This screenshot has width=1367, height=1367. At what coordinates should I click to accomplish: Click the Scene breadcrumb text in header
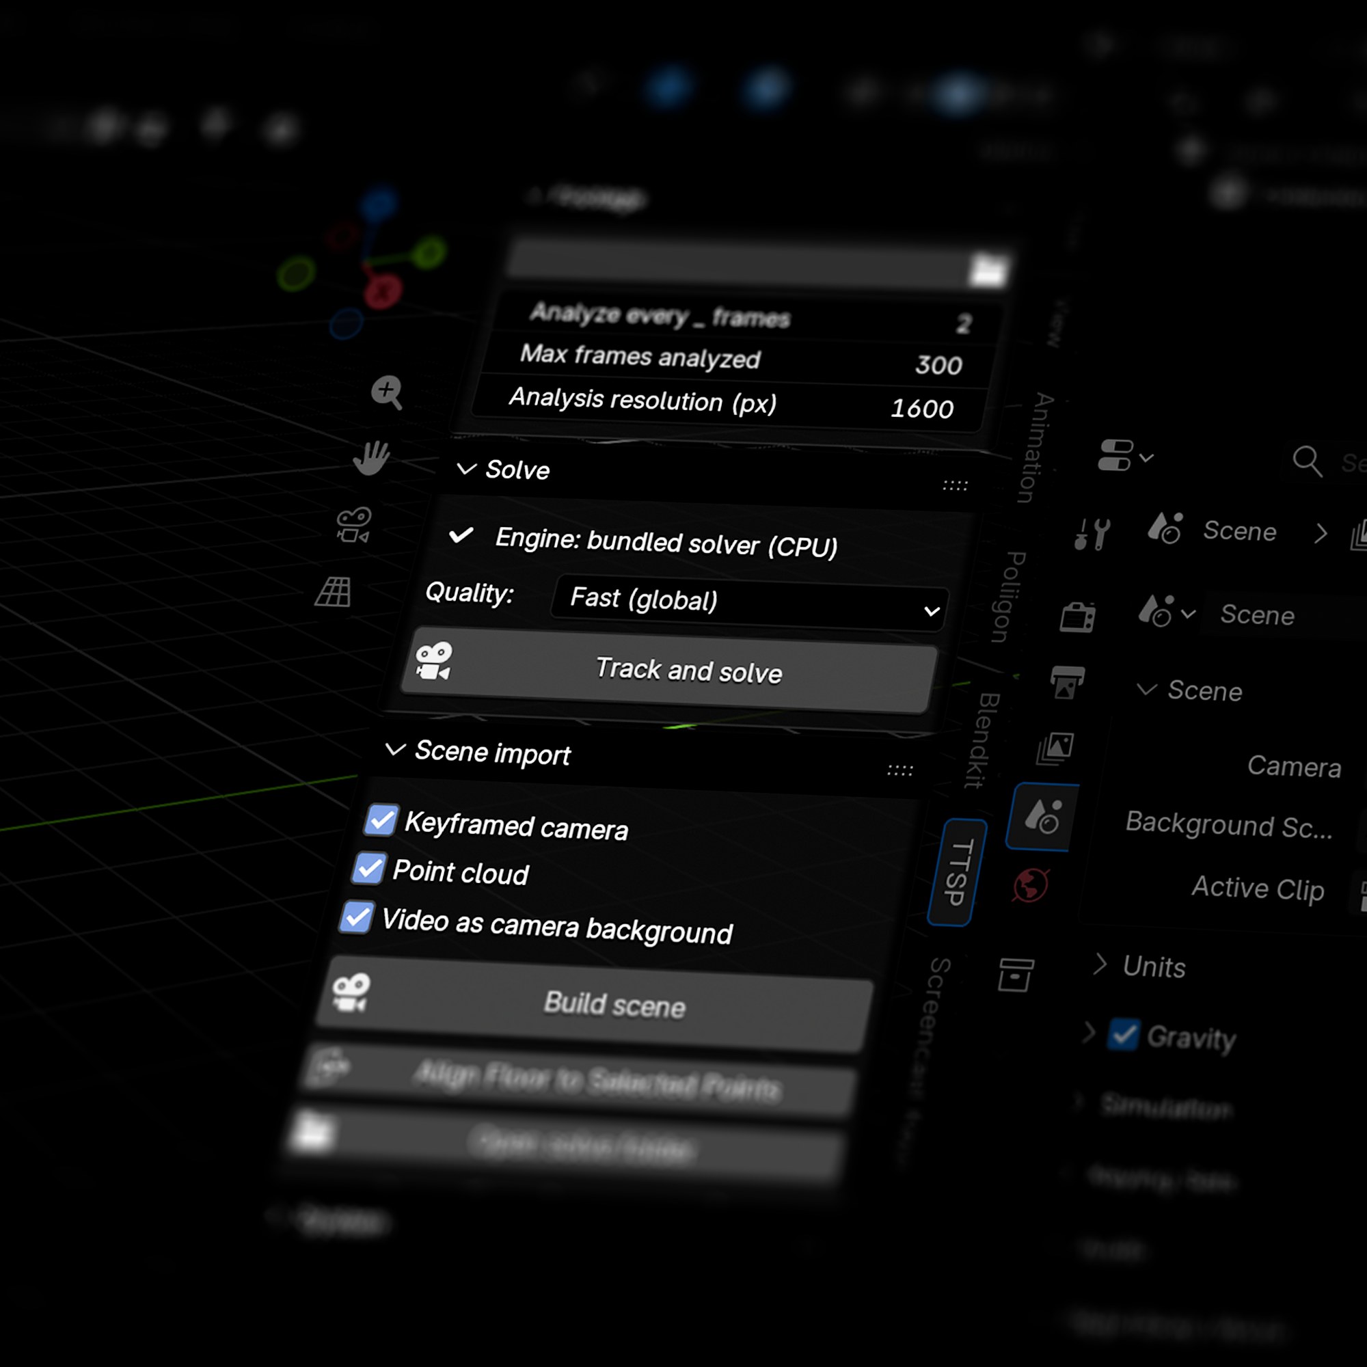[x=1240, y=530]
